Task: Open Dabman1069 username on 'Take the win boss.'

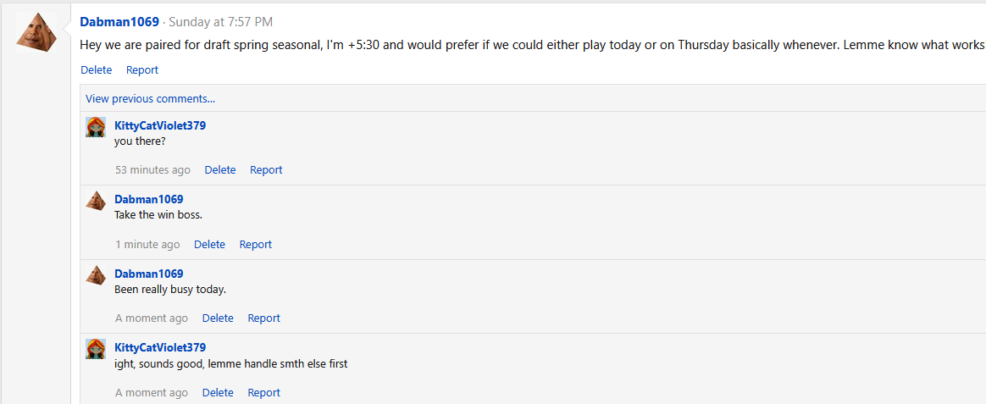Action: coord(149,200)
